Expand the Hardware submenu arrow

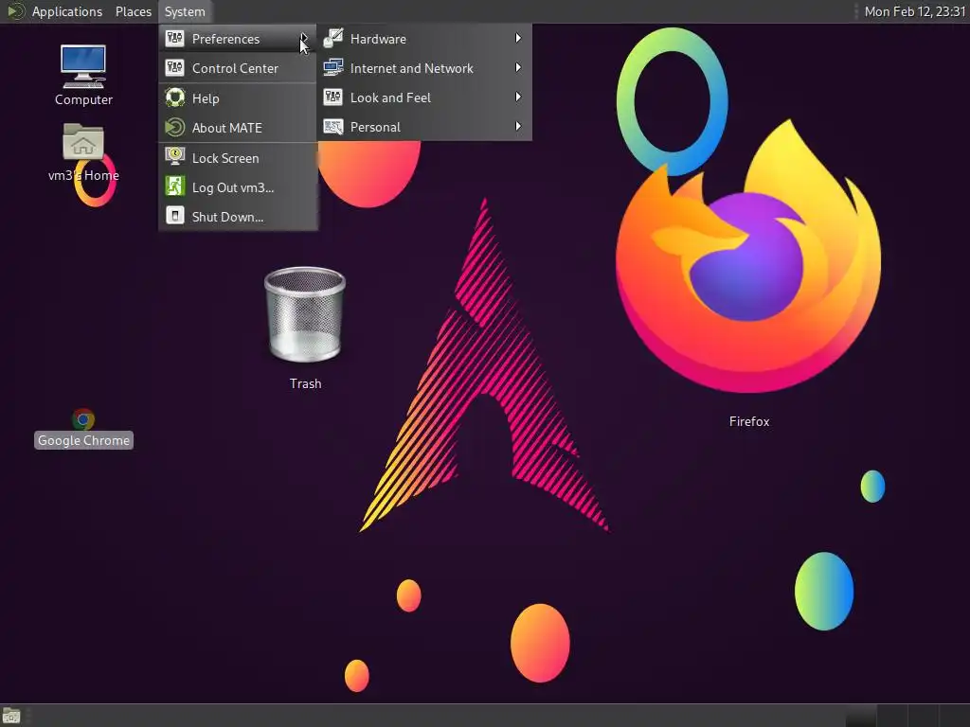click(518, 38)
